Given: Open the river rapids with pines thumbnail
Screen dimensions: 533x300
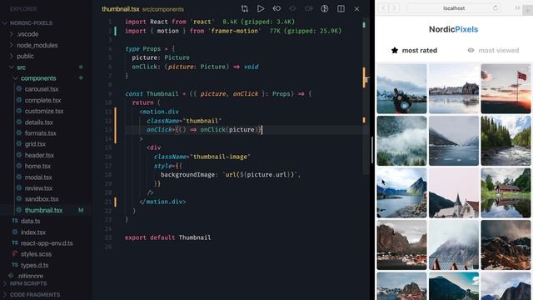Looking at the screenshot, I should [506, 141].
